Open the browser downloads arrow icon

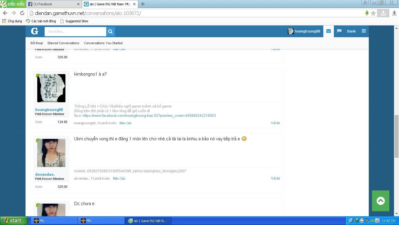pos(394,13)
